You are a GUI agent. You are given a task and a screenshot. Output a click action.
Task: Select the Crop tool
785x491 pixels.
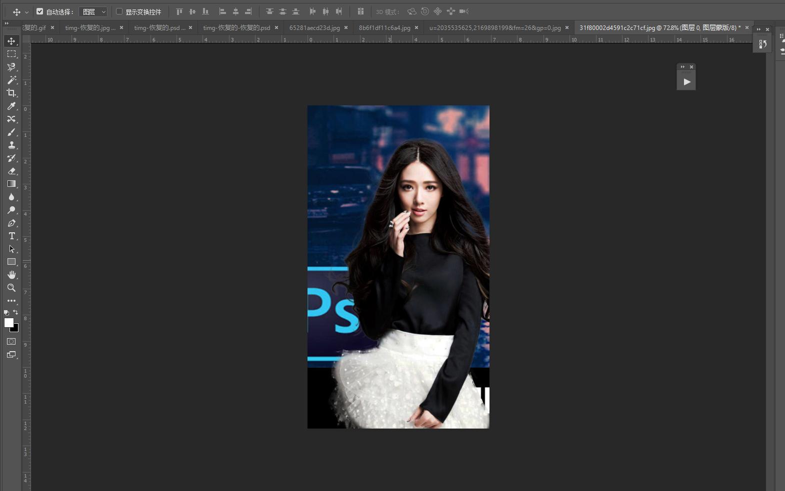[x=11, y=93]
